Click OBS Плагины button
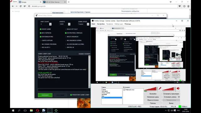The height and width of the screenshot is (113, 201). coord(153,103)
